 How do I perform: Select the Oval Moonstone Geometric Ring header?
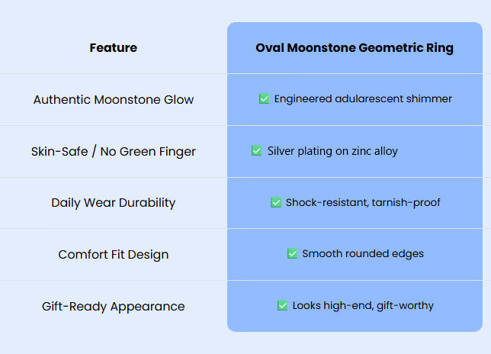point(355,48)
